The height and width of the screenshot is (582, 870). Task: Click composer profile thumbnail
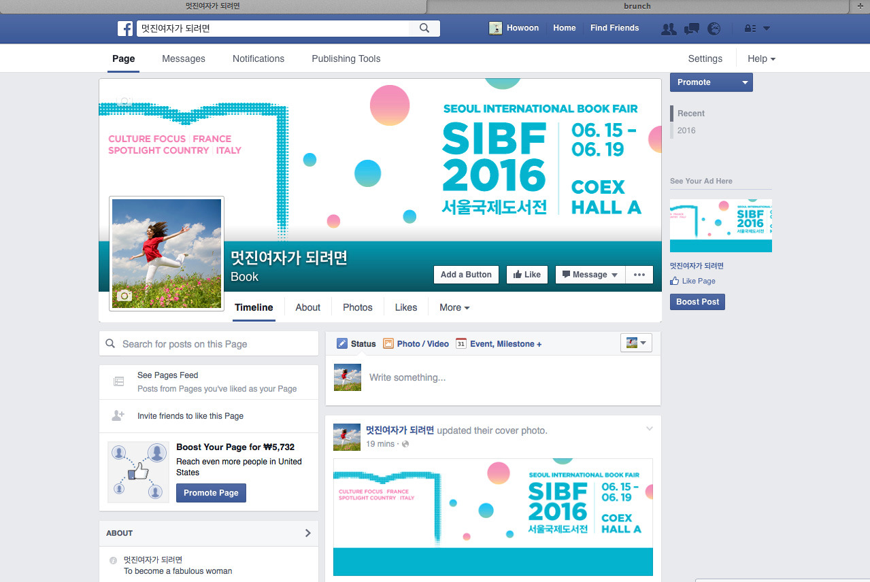pyautogui.click(x=348, y=377)
